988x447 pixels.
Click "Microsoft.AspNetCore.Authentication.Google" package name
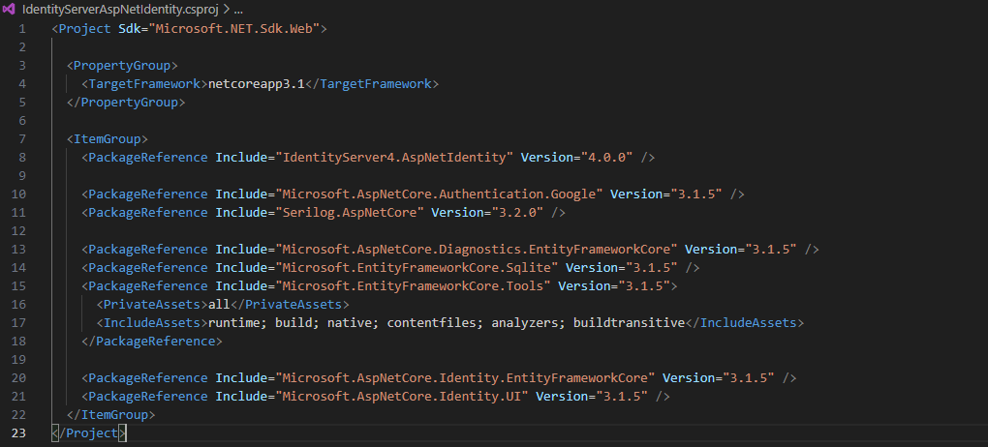point(439,194)
